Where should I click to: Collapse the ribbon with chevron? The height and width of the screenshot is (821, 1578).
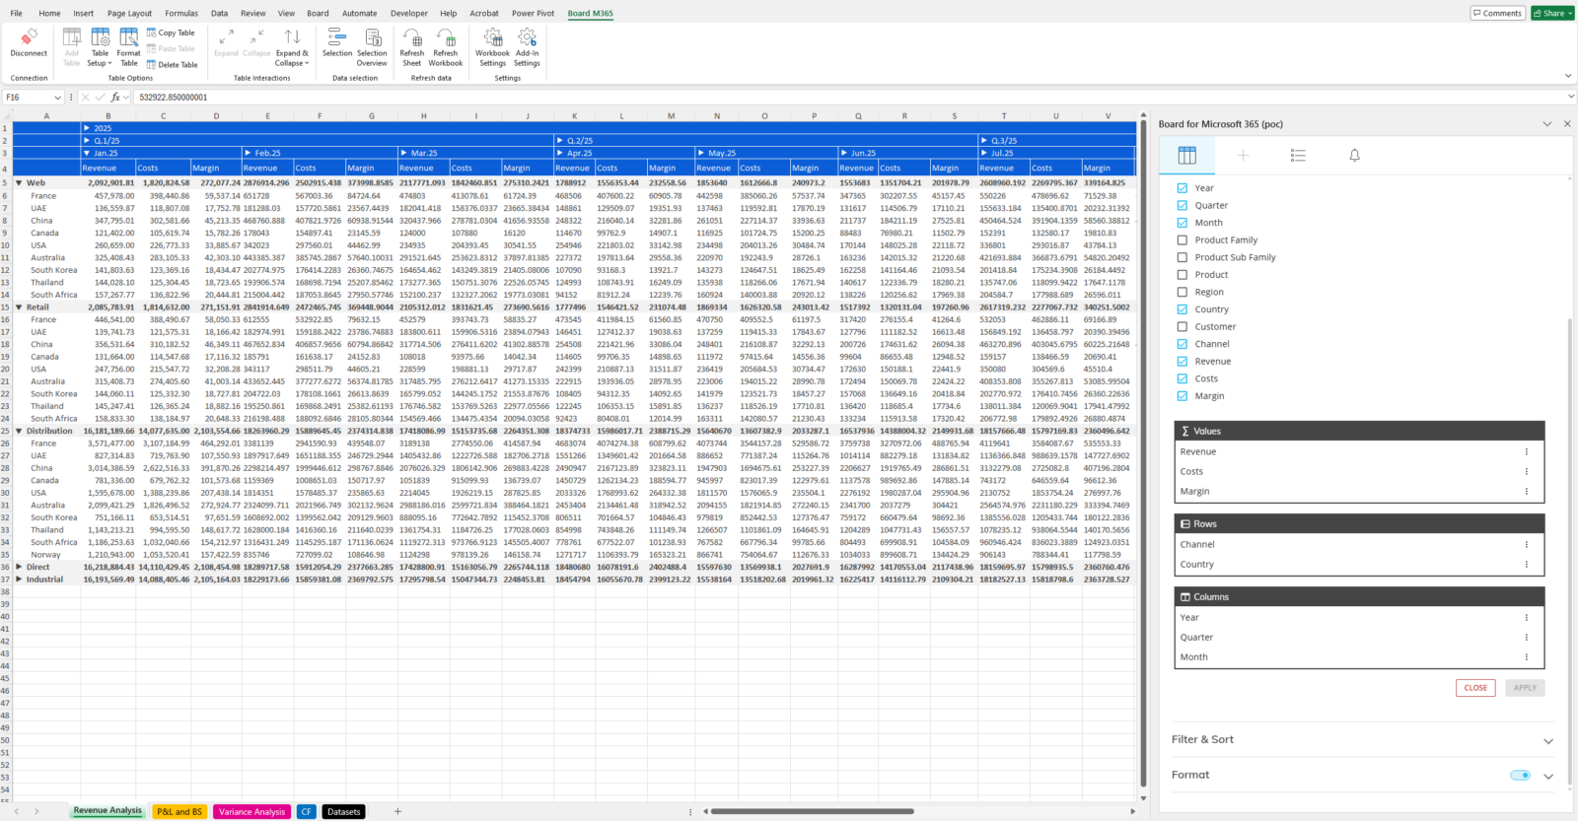click(x=1568, y=76)
